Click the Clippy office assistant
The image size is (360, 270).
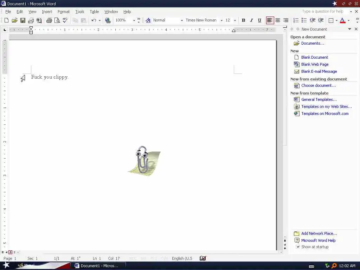(144, 161)
